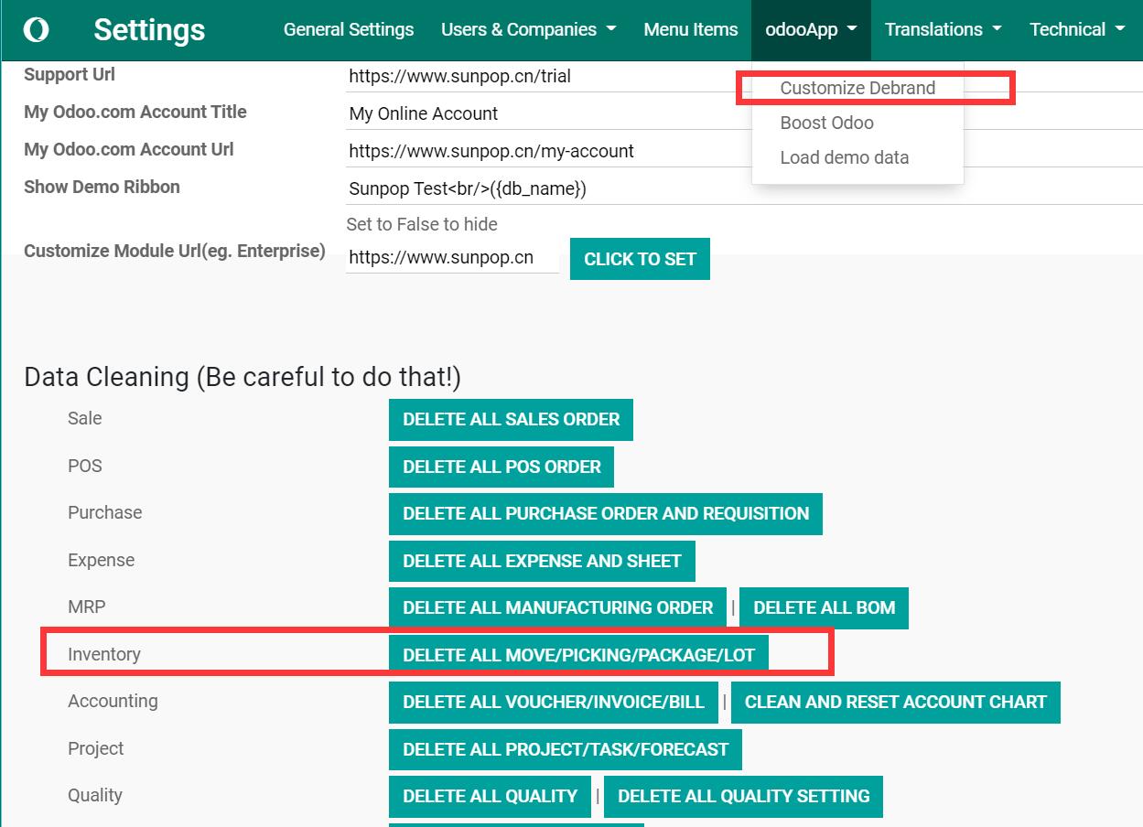The width and height of the screenshot is (1143, 827).
Task: Click Delete All Project/Task/Forecast button
Action: (x=566, y=749)
